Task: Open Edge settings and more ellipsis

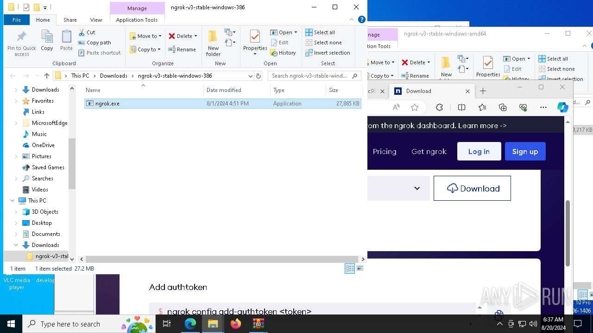Action: [543, 107]
